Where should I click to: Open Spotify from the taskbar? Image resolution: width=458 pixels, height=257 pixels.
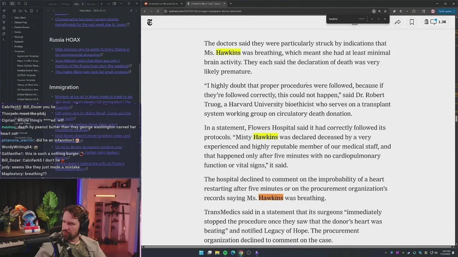(x=225, y=253)
